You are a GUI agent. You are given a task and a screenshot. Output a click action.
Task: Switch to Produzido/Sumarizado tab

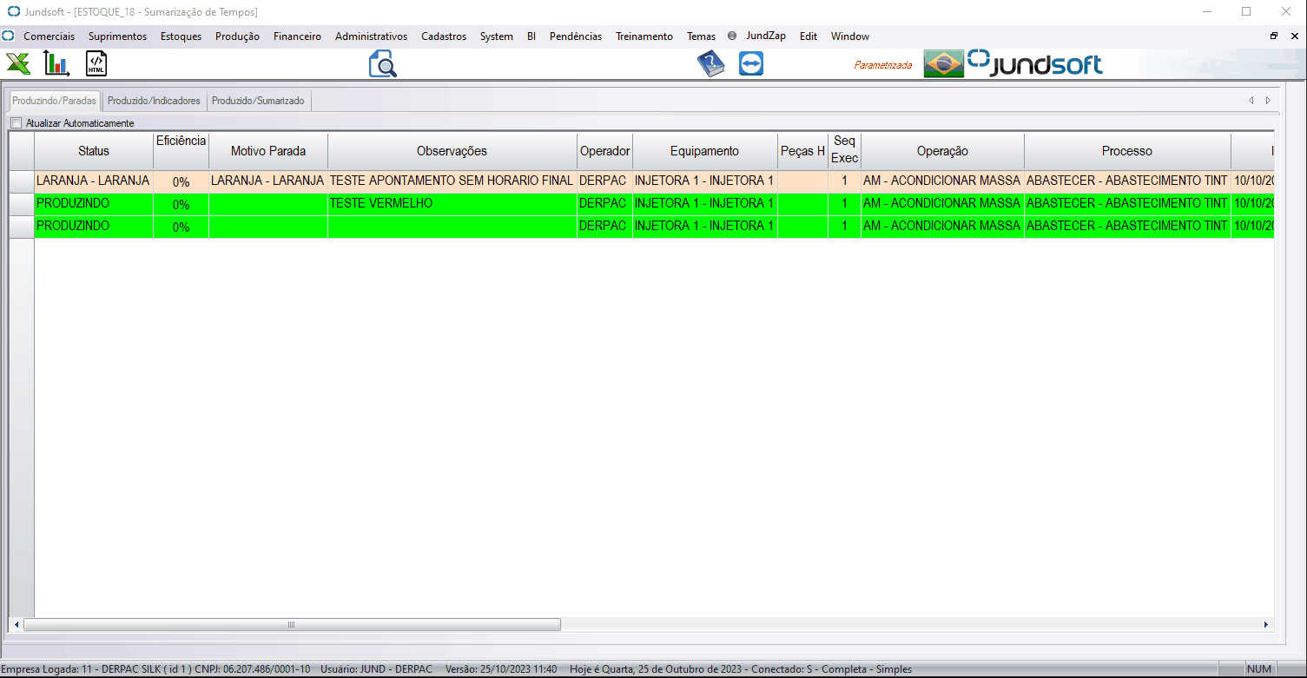[x=258, y=101]
